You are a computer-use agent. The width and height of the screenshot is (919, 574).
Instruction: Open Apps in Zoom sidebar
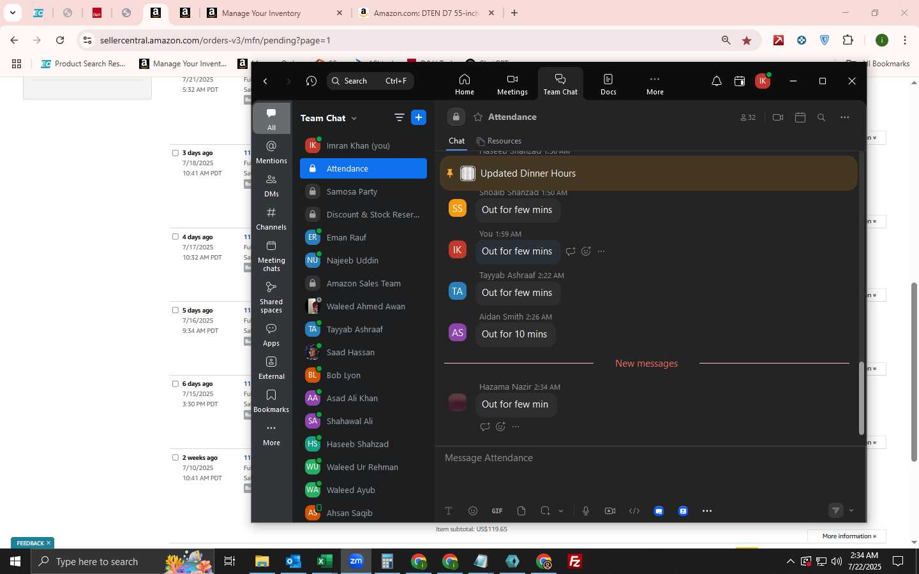pyautogui.click(x=271, y=335)
